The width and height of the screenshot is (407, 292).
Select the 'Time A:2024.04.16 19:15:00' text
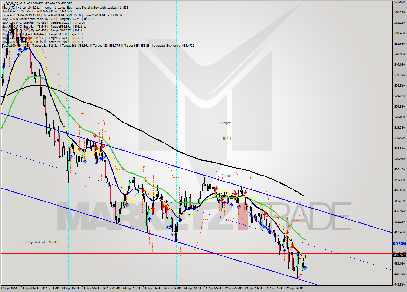21,15
